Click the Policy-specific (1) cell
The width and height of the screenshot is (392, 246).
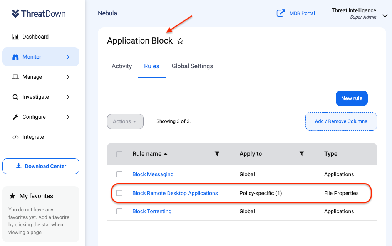point(261,193)
